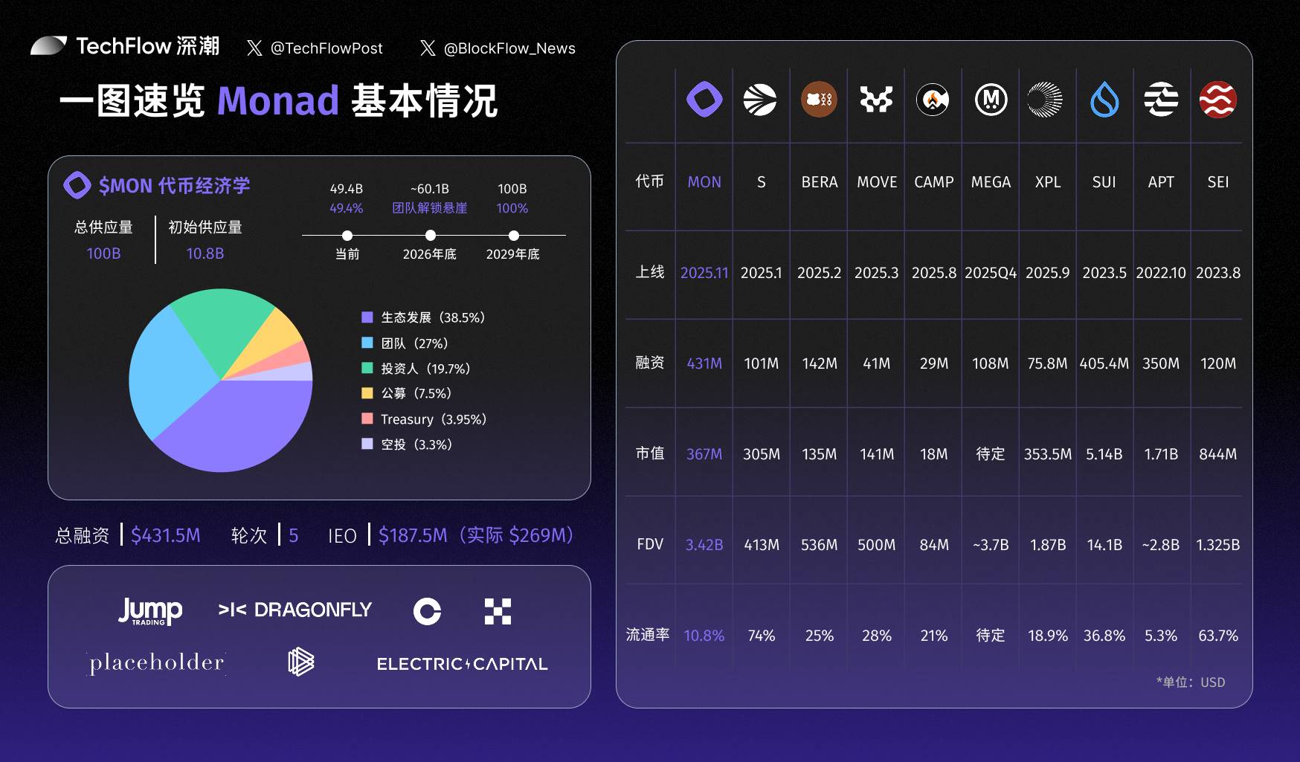The image size is (1300, 762).
Task: Click the X icon beside @TechFlowPost
Action: coord(255,48)
